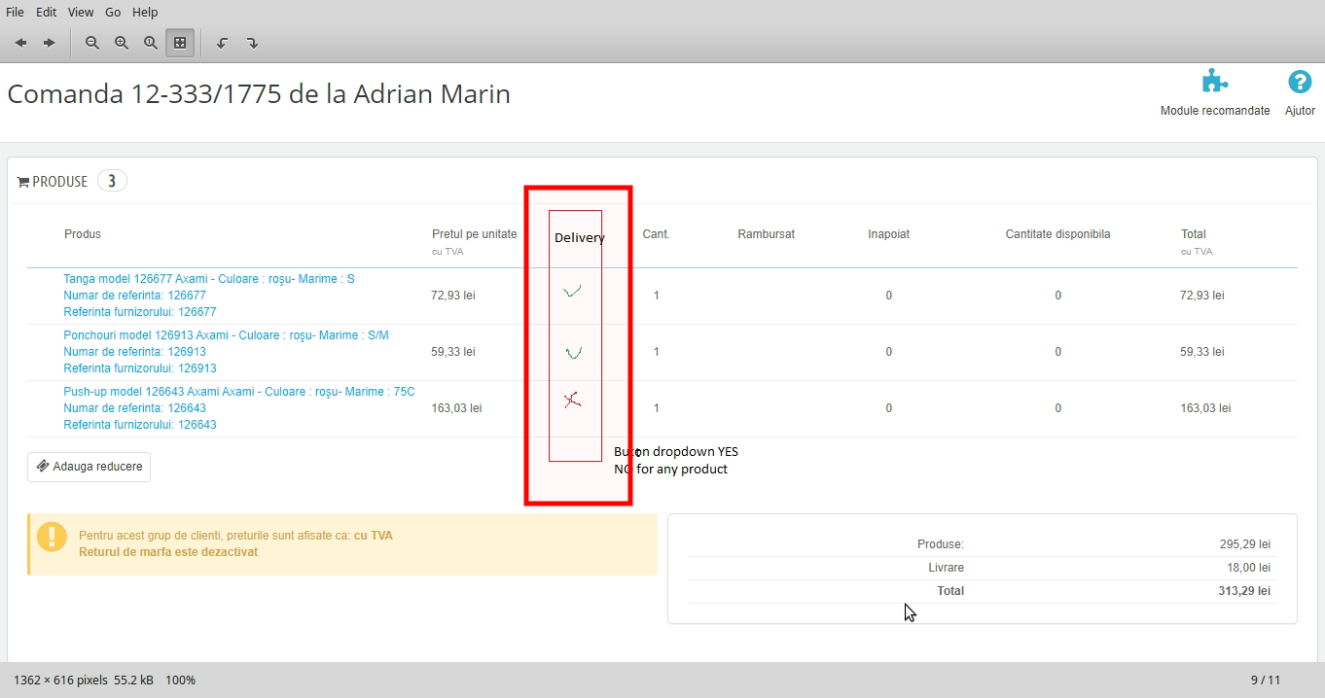Screen dimensions: 1325x698
Task: Click the Ajutor help icon
Action: pyautogui.click(x=1300, y=82)
